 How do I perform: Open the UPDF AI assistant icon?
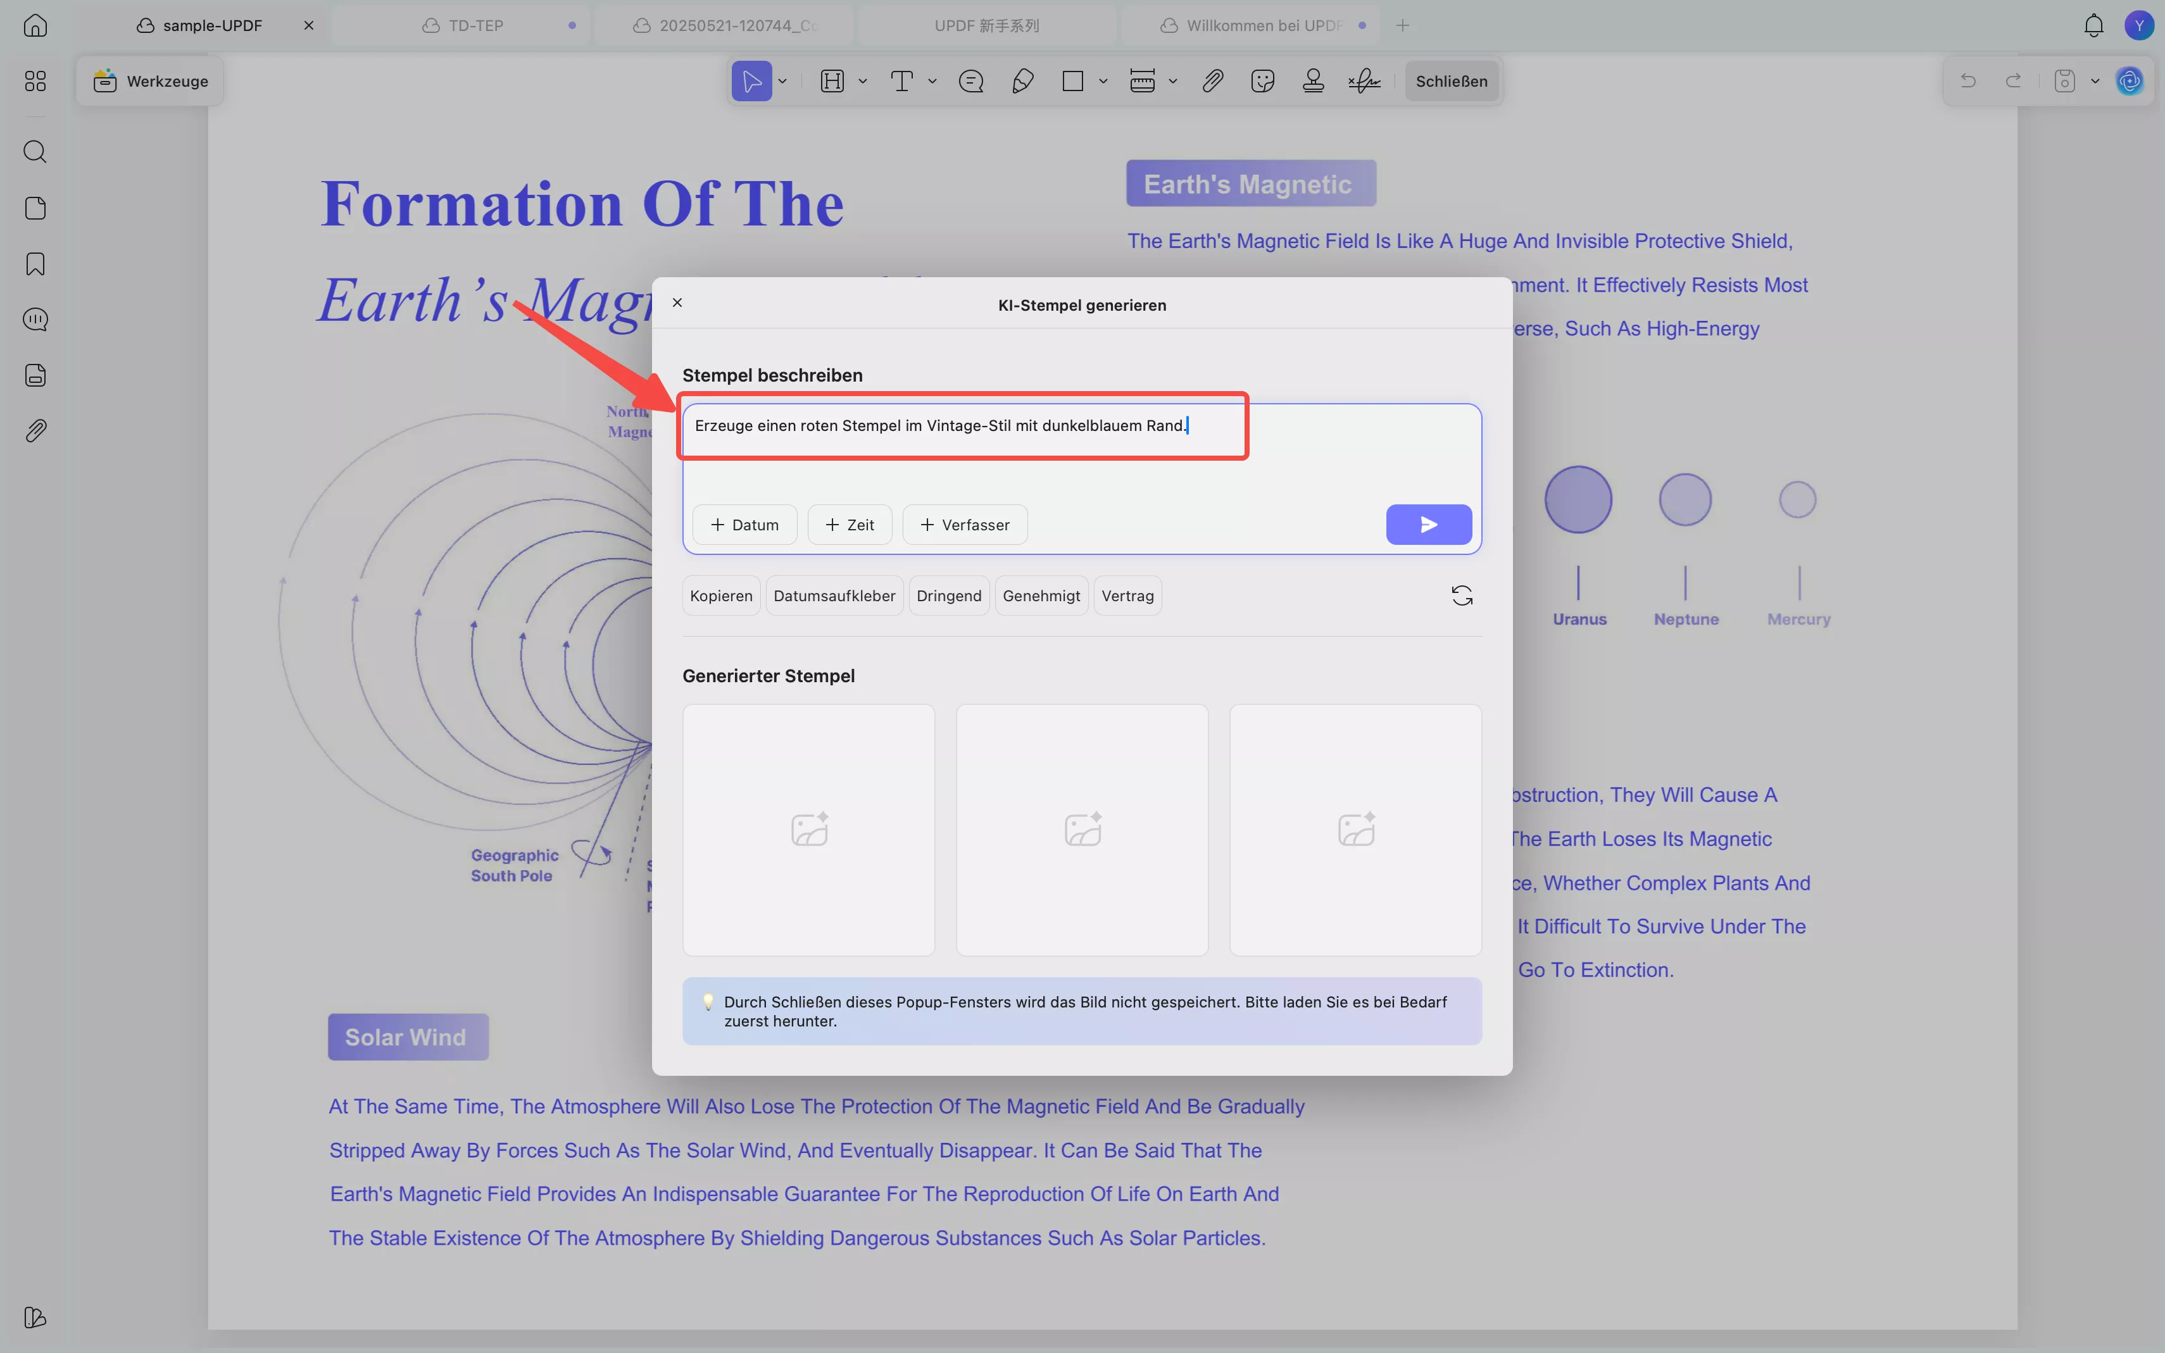coord(2129,82)
